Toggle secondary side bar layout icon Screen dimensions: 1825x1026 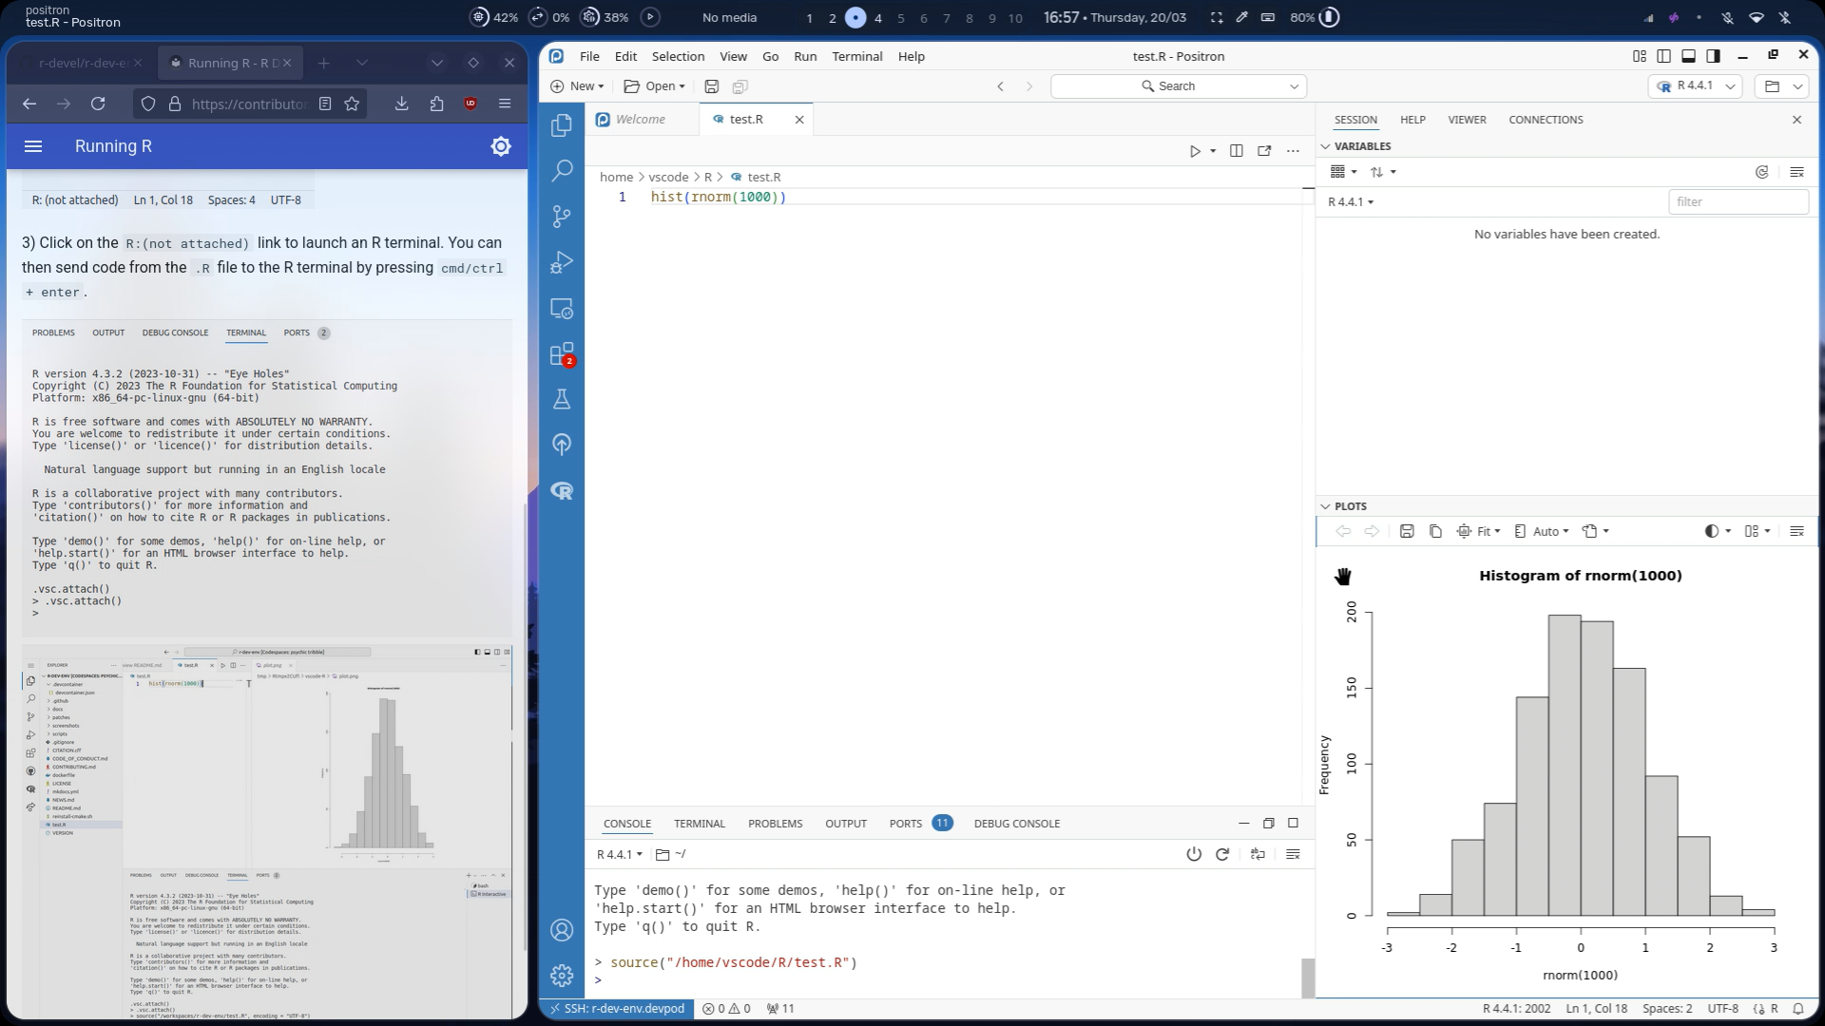[x=1713, y=56]
